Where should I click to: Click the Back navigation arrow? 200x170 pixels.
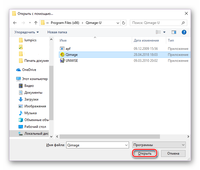(15, 23)
